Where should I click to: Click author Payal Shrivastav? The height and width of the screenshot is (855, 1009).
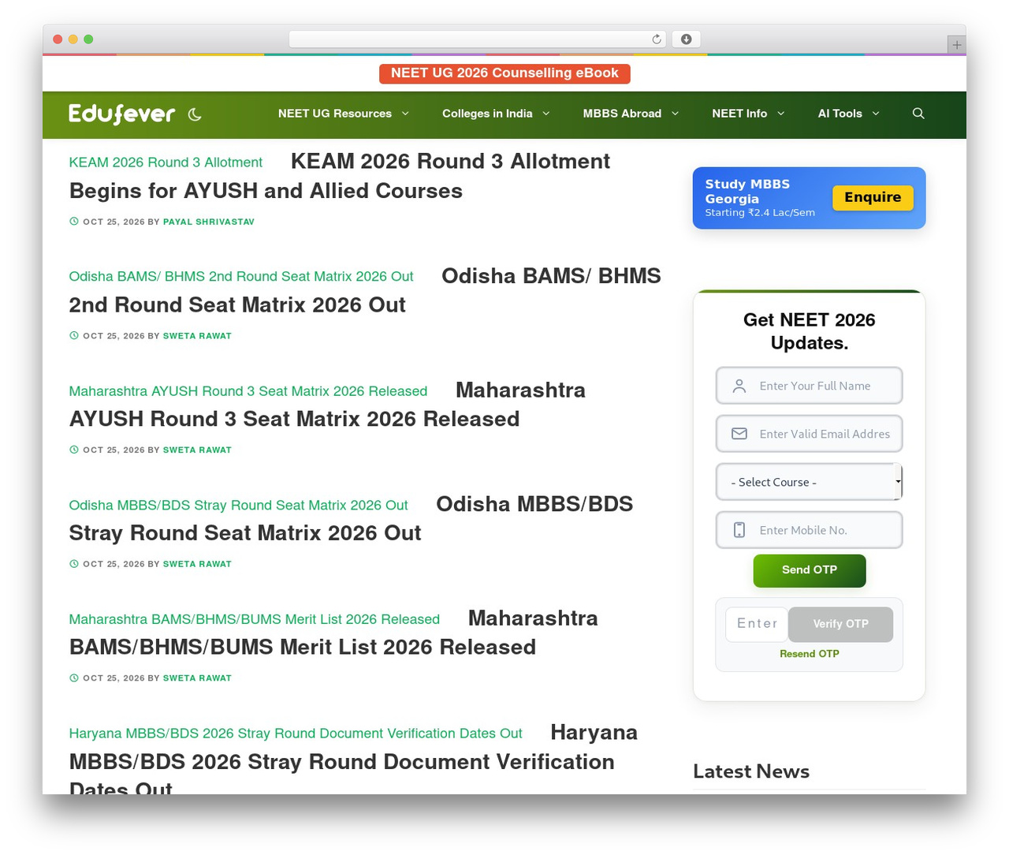click(x=209, y=222)
